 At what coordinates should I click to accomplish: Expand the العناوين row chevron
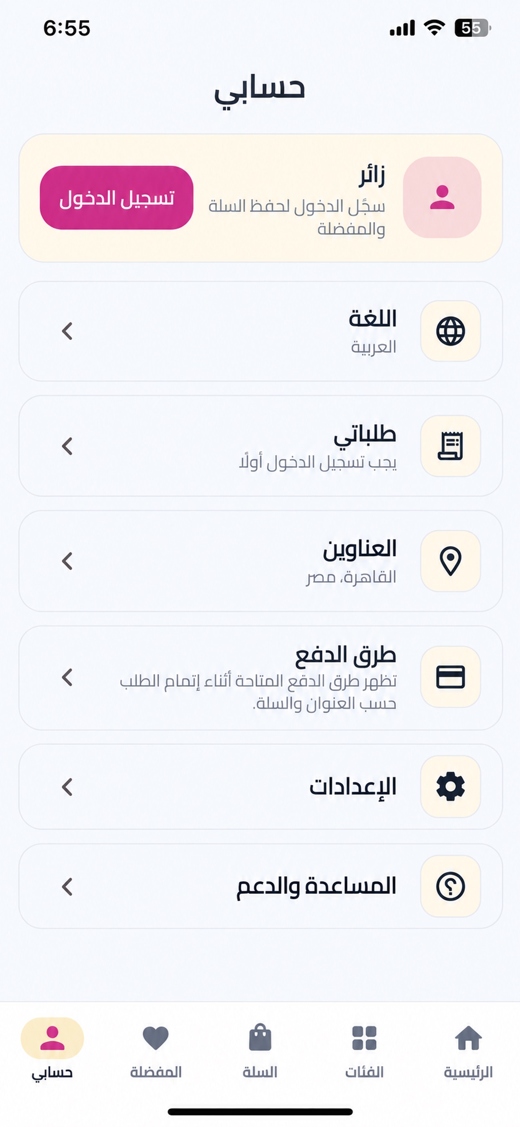(67, 561)
